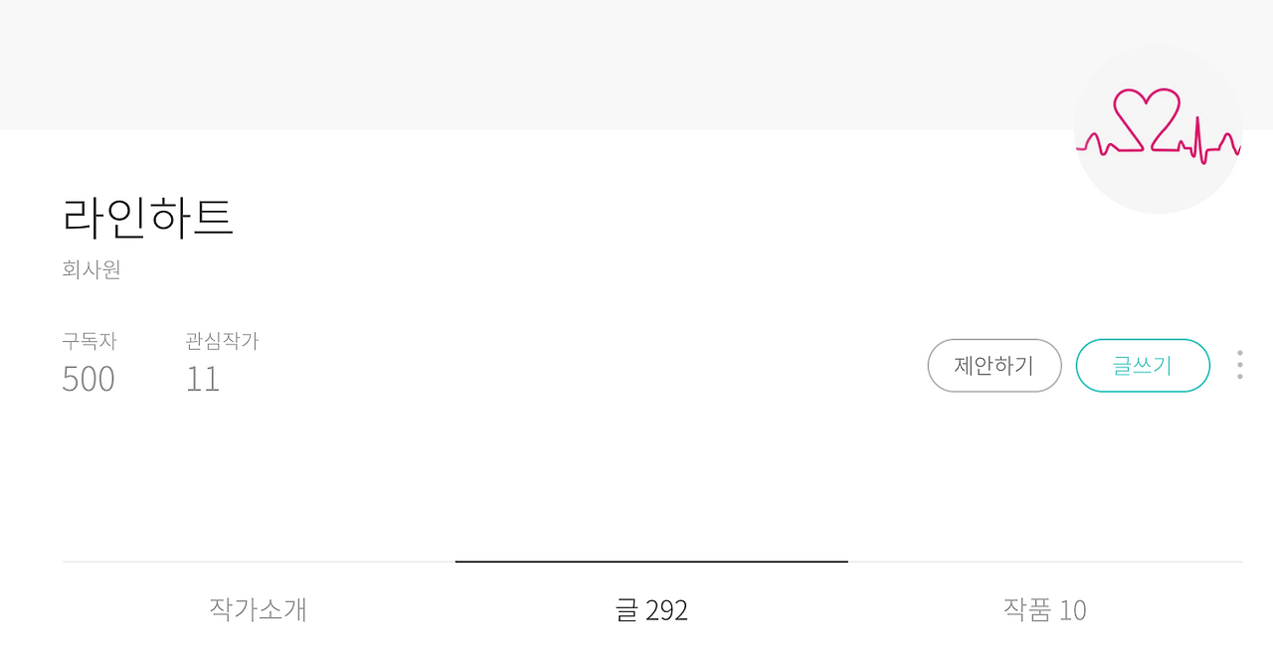Click the subscriber count number 500
This screenshot has width=1273, height=662.
tap(89, 379)
